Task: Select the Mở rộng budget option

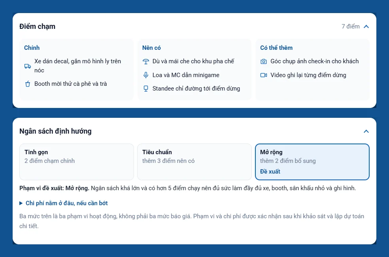Action: 312,162
